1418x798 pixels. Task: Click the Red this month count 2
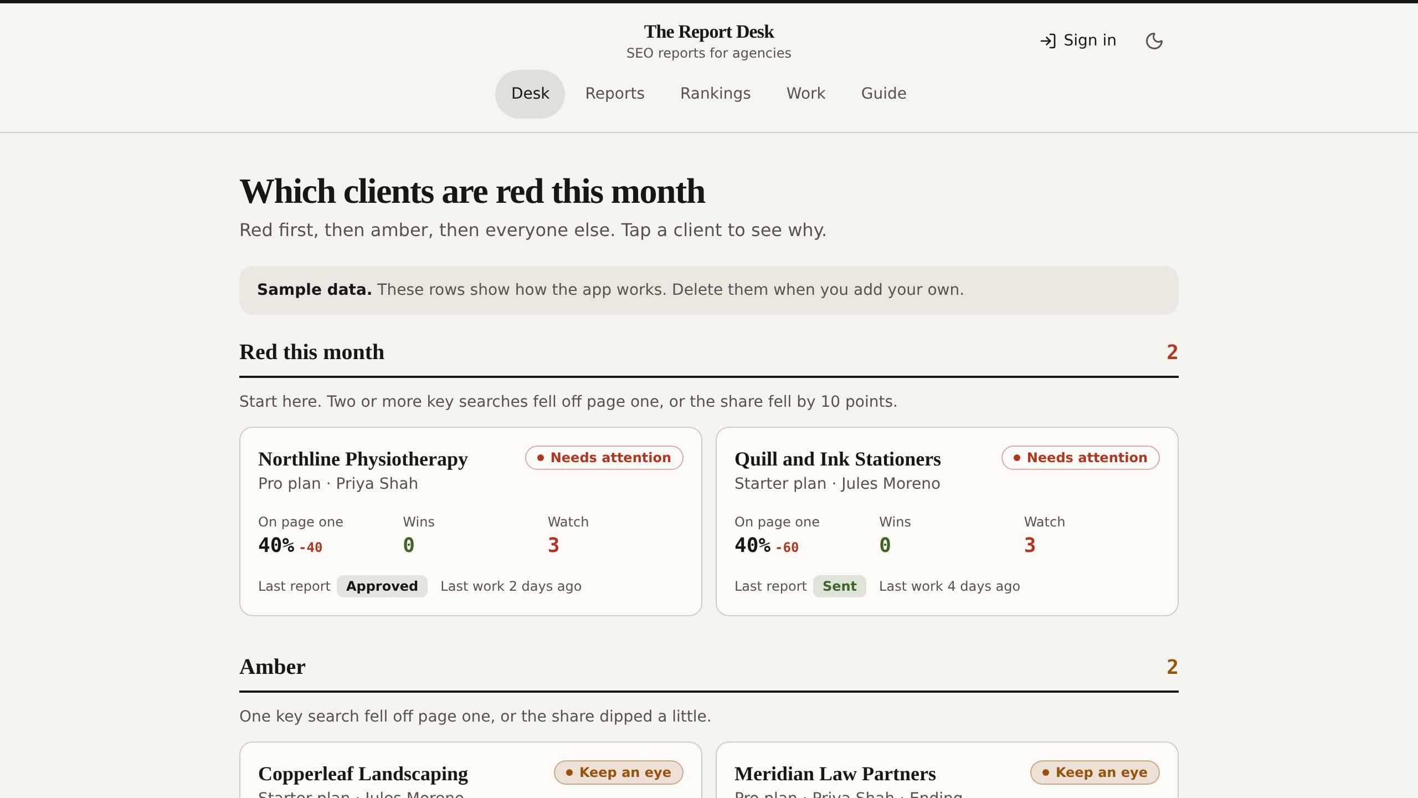point(1172,352)
